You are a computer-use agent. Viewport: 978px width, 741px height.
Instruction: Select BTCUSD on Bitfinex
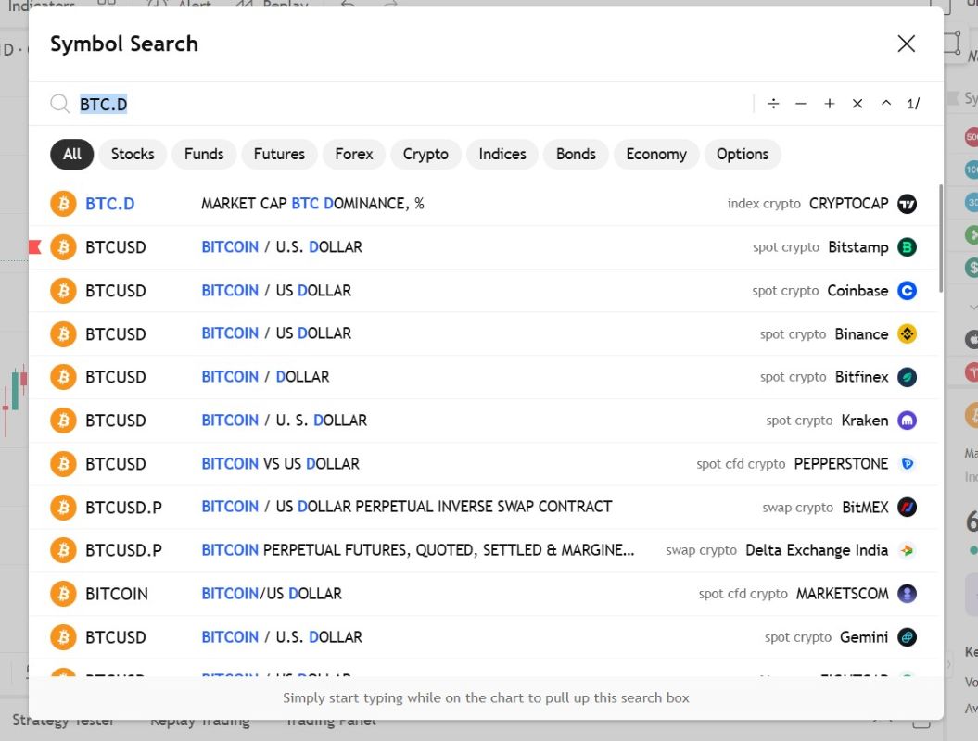[483, 377]
